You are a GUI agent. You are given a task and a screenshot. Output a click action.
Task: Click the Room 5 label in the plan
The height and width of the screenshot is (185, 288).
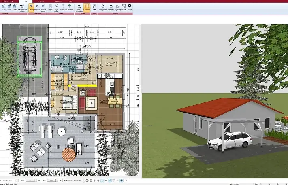60,81
